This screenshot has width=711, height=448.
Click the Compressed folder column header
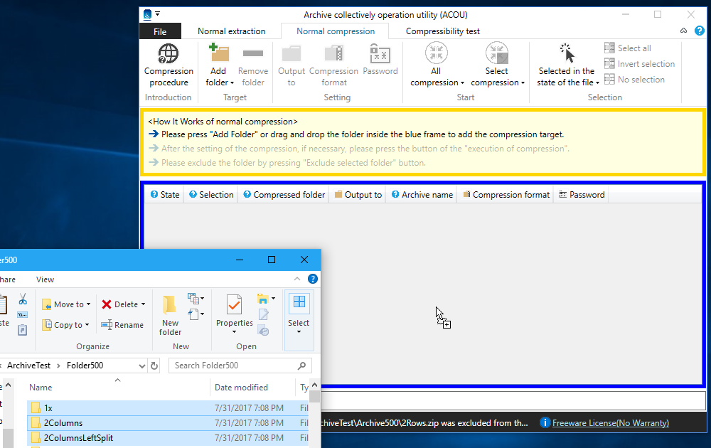click(x=283, y=195)
